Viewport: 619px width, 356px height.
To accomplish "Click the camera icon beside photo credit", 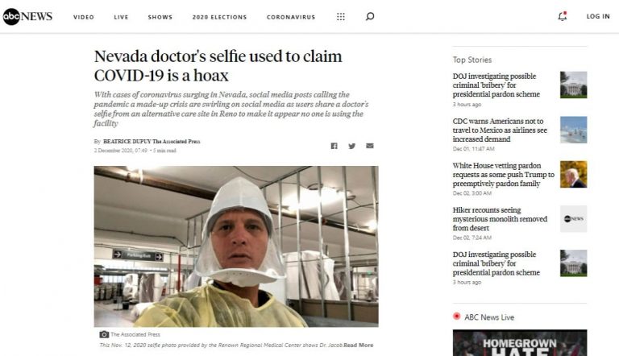I will click(x=104, y=334).
